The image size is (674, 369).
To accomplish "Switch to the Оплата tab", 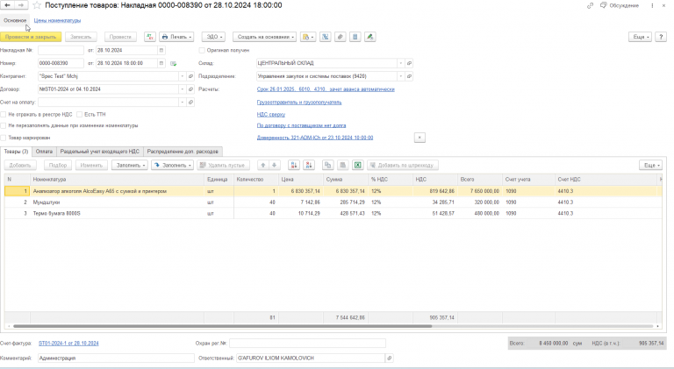I will point(44,152).
